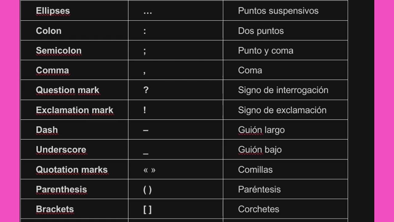Click the exclamation point symbol
Image resolution: width=394 pixels, height=222 pixels.
[145, 110]
